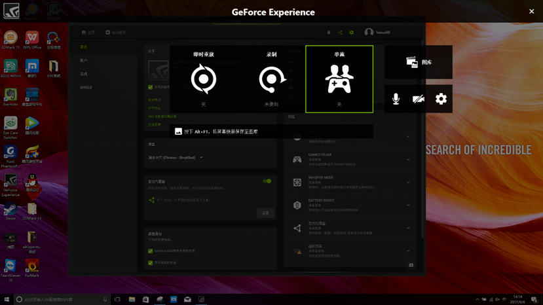This screenshot has height=305, width=543.
Task: Select the SHIELD sidebar item
Action: [86, 88]
